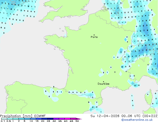Click the '10' legend scale value
Screen dimensions: 158x122
31,121
